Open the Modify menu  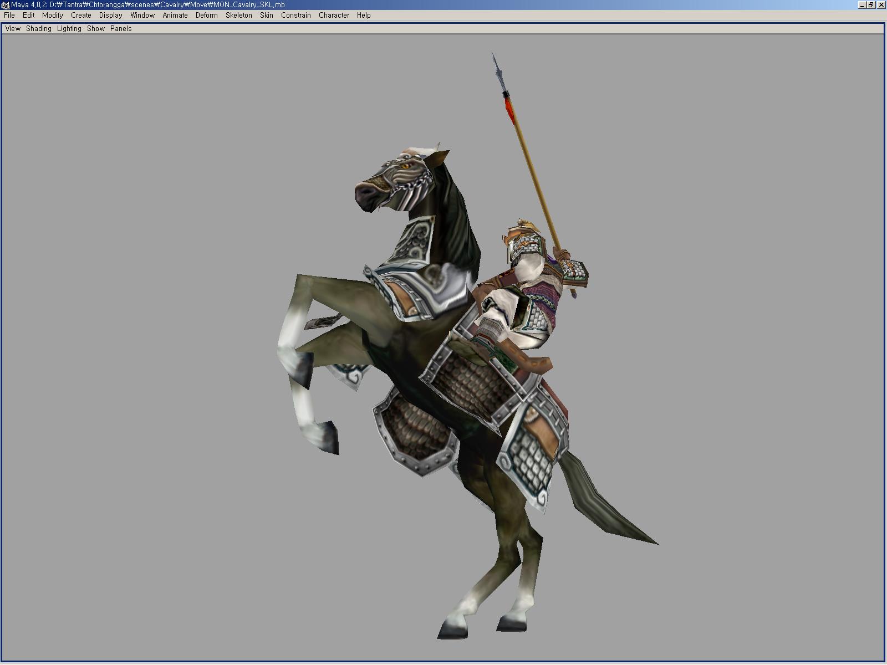coord(53,16)
